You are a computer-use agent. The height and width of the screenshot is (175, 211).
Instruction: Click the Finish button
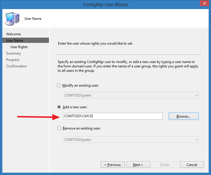[165, 164]
